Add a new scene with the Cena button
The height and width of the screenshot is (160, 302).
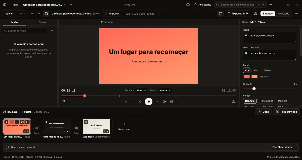coord(263,112)
